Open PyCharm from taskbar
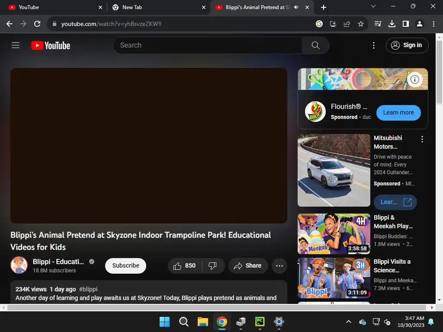 point(260,322)
